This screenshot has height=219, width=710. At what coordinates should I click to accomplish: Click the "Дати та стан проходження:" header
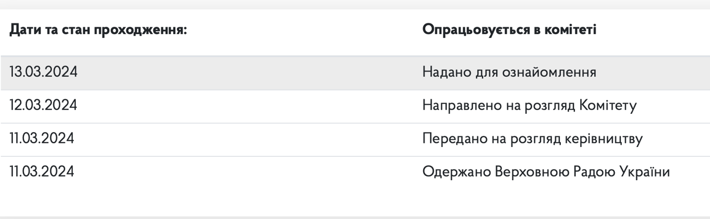tap(98, 30)
